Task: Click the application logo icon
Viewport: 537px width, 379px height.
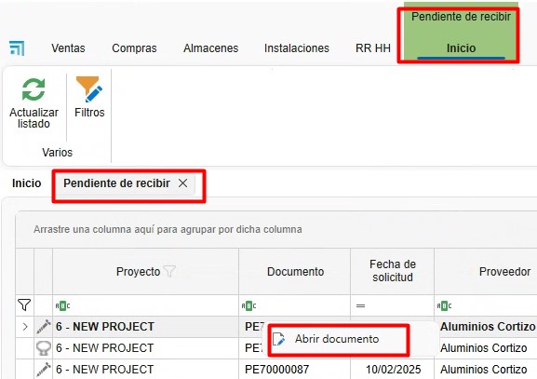Action: click(x=17, y=48)
